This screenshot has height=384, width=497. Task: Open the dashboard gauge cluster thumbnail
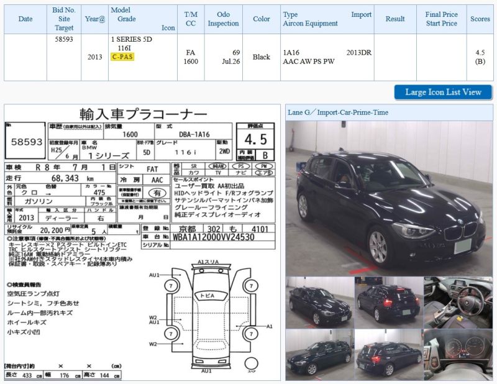tap(458, 355)
